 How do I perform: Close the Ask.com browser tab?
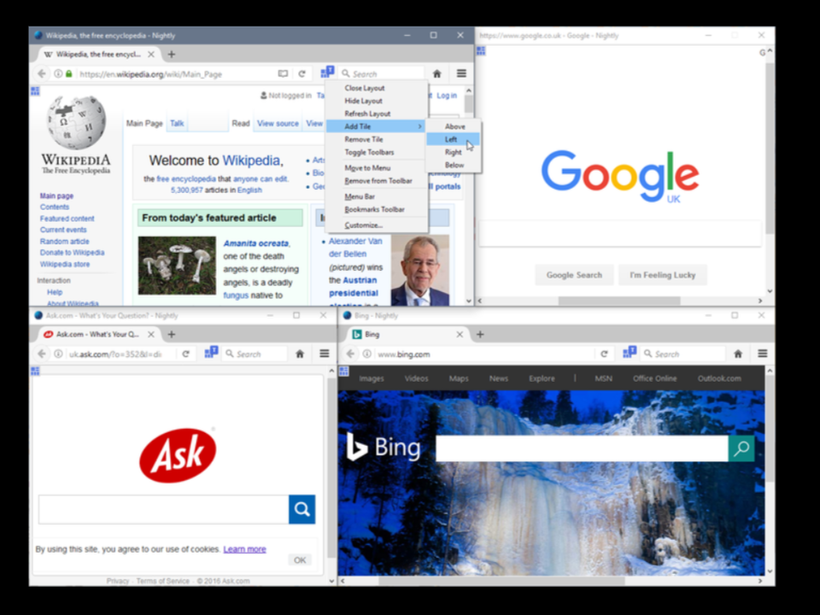coord(150,334)
